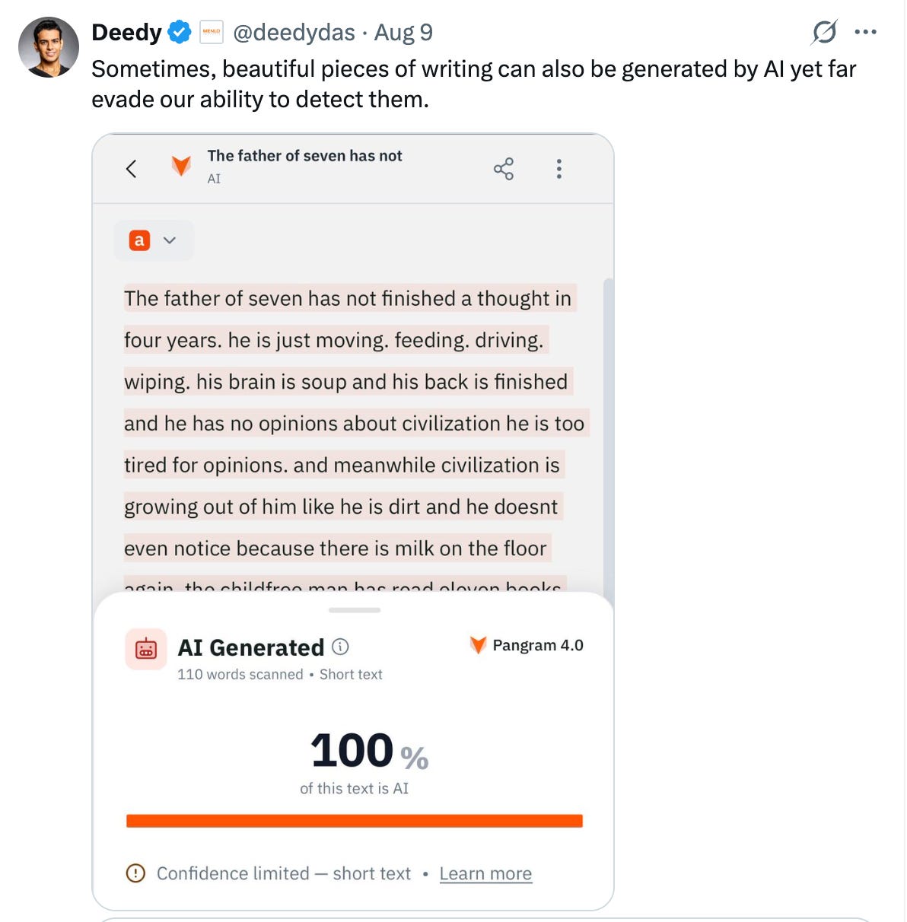Click the warning icon beside Confidence limited
This screenshot has width=907, height=922.
(135, 873)
